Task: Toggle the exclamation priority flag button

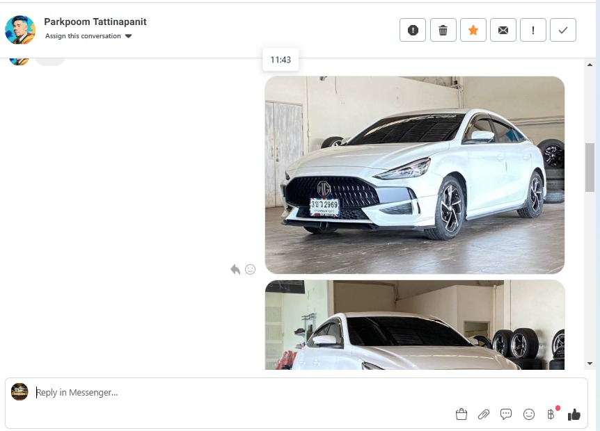Action: [533, 30]
